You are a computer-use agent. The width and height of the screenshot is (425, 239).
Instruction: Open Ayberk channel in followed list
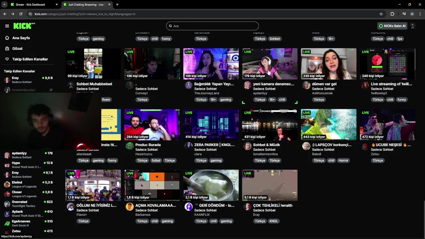point(28,213)
